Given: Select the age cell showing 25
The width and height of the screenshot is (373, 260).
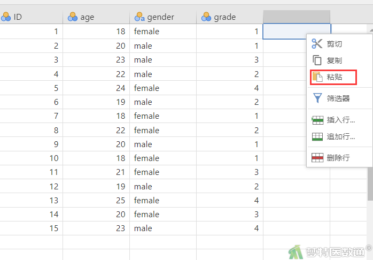Looking at the screenshot, I should (x=96, y=200).
